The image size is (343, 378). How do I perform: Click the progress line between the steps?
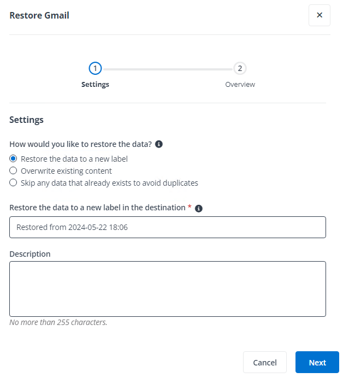(167, 69)
